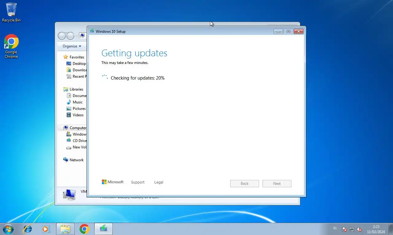Open the Google Chrome desktop shortcut
The image size is (393, 235).
tap(11, 46)
